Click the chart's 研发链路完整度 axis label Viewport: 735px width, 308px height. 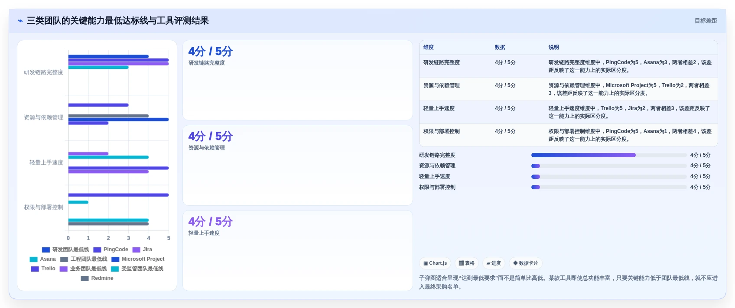43,72
